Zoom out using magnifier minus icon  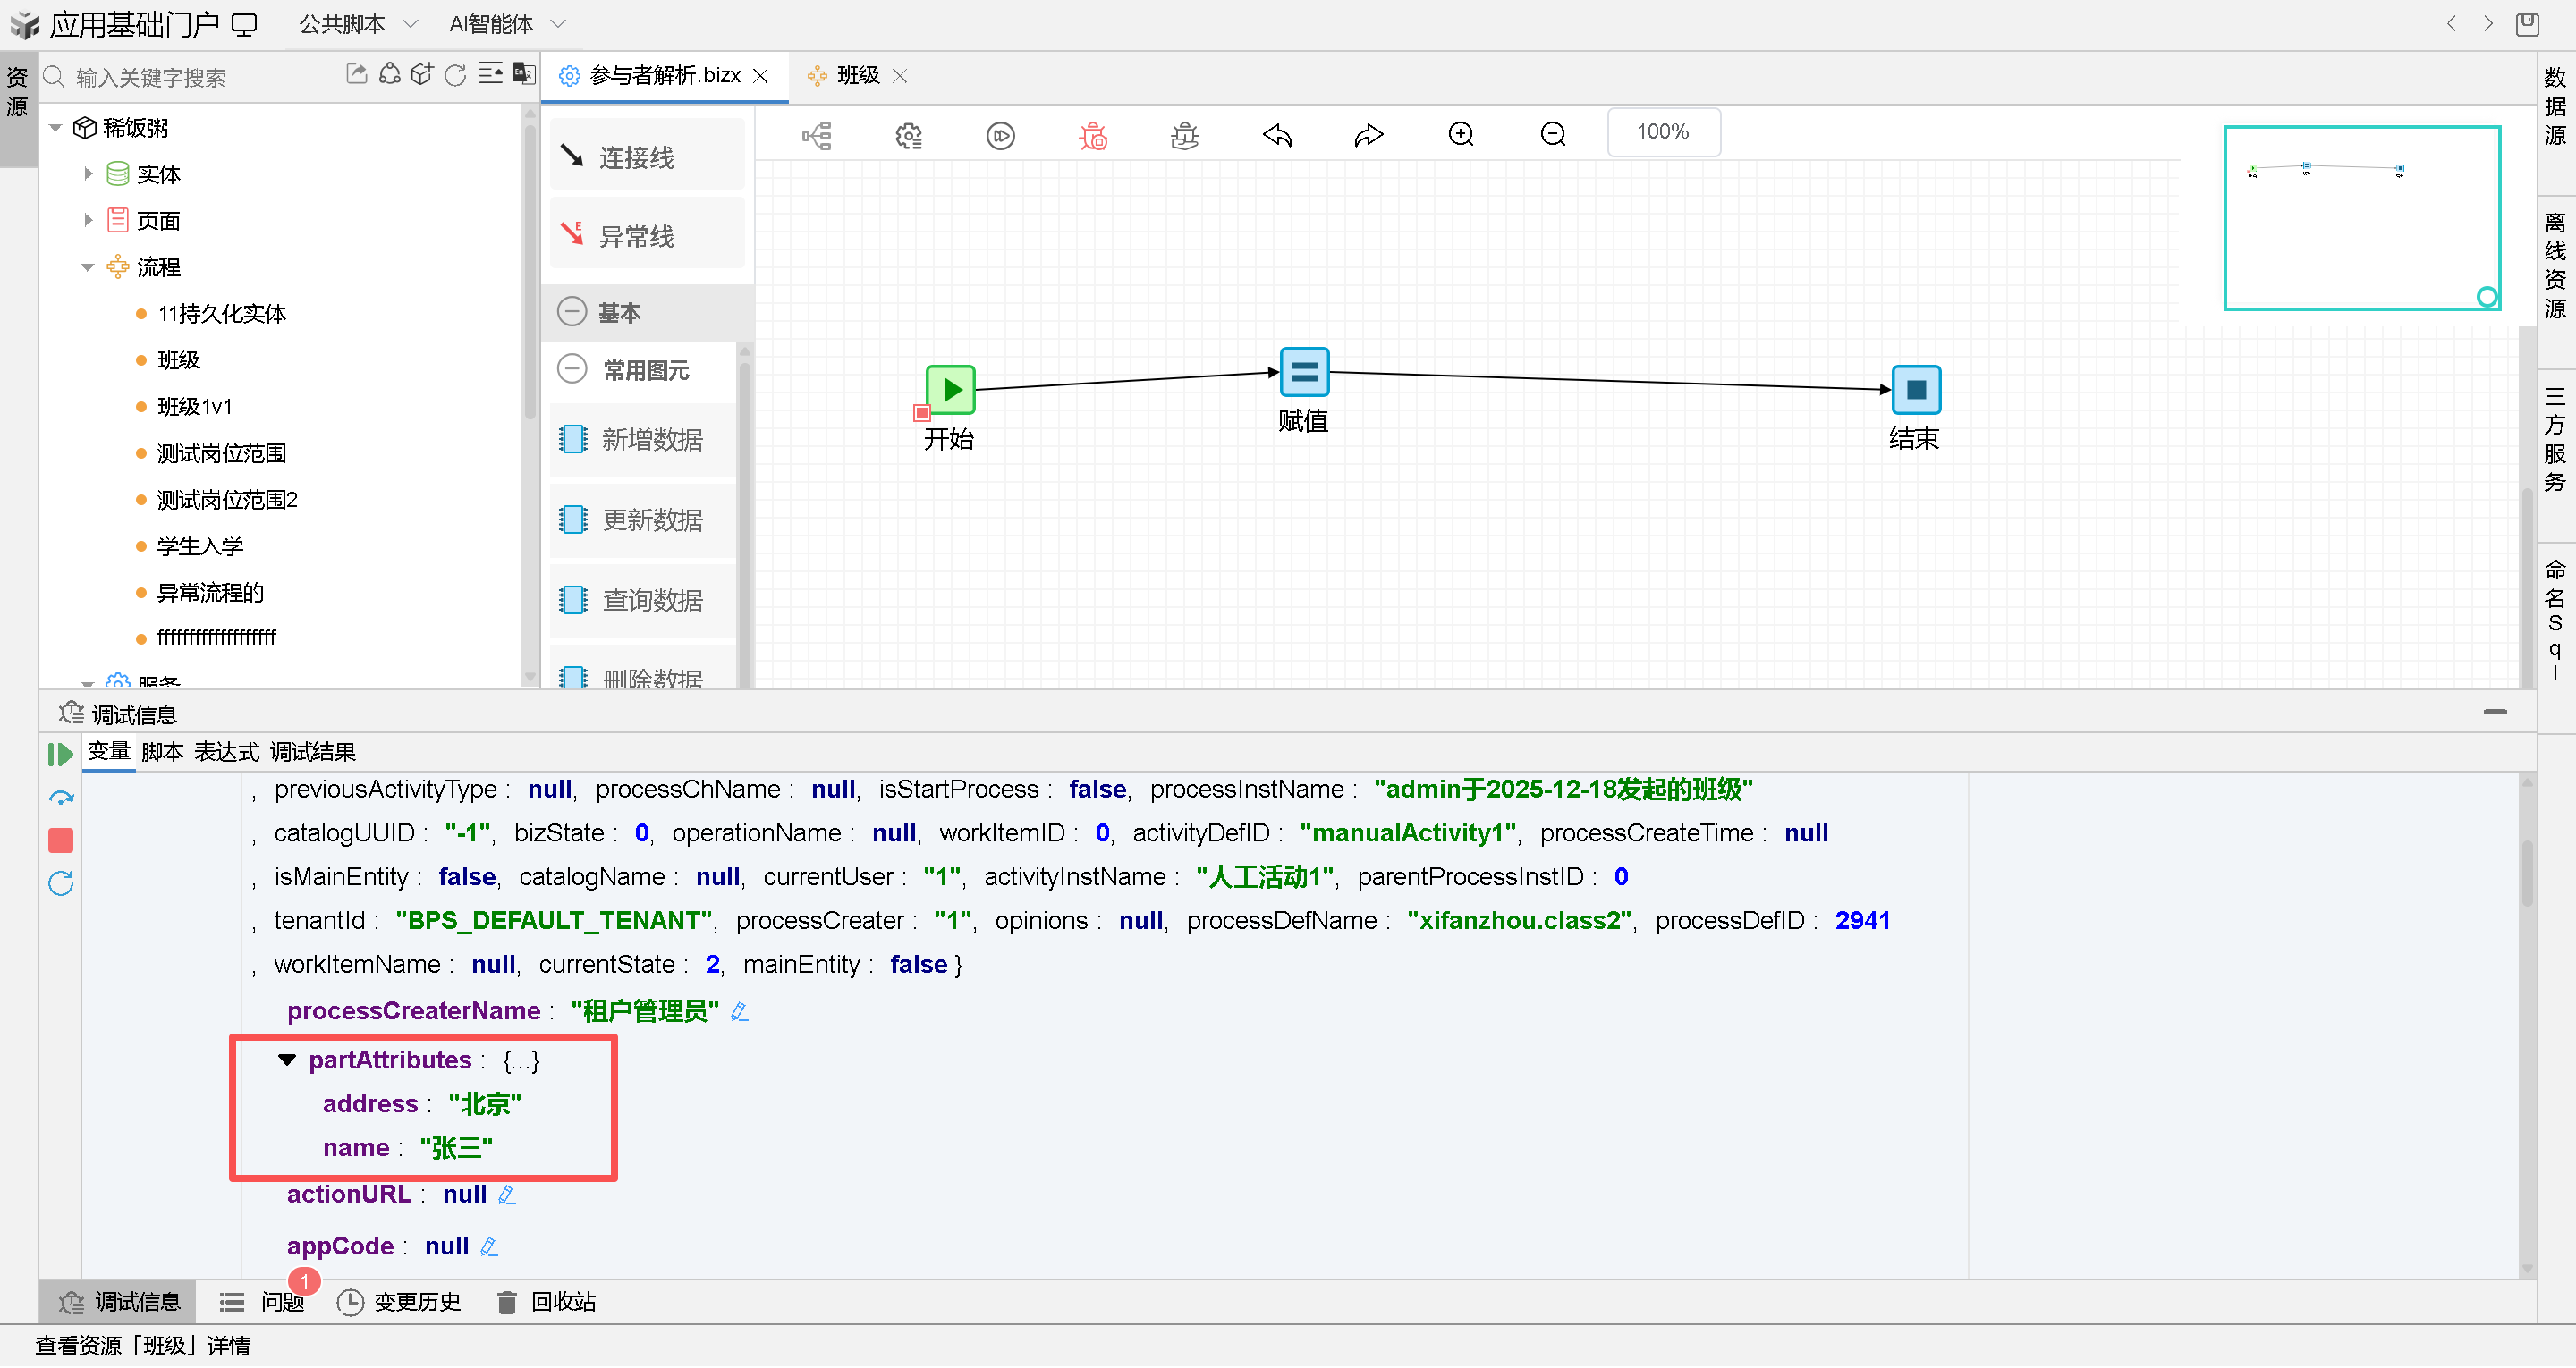pyautogui.click(x=1552, y=135)
